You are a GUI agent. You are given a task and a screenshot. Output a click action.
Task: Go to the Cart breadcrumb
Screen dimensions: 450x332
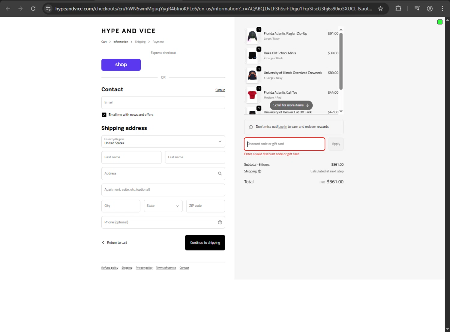pyautogui.click(x=104, y=42)
